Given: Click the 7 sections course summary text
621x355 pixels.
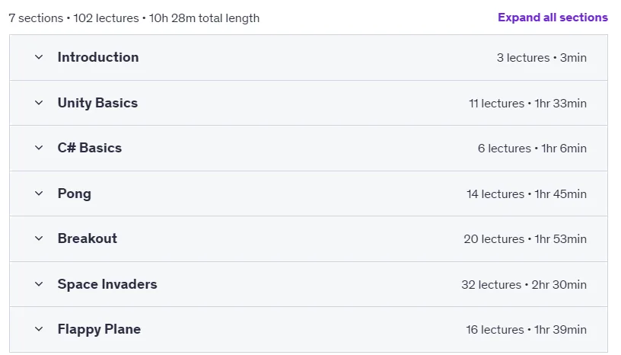Looking at the screenshot, I should (x=134, y=18).
